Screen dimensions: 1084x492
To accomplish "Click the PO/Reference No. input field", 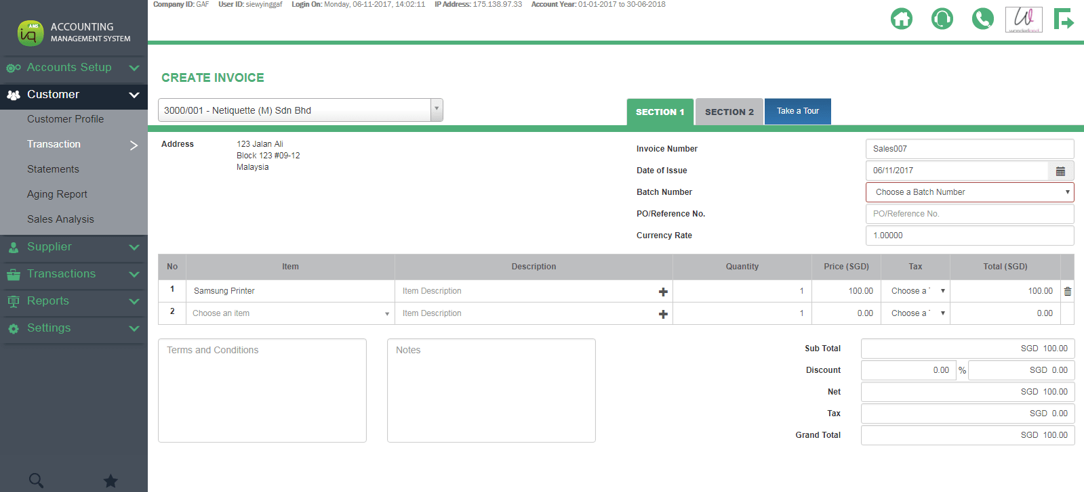I will [x=969, y=214].
